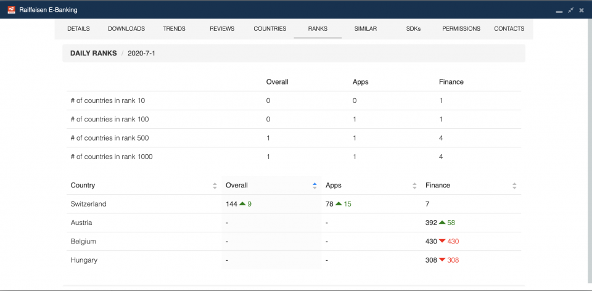Screen dimensions: 592x291
Task: Click the Apps header in summary table
Action: pos(360,82)
